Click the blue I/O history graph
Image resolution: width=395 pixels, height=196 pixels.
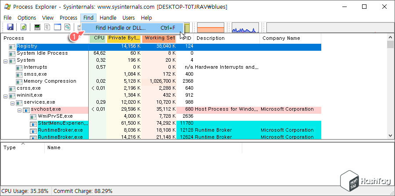pos(245,28)
